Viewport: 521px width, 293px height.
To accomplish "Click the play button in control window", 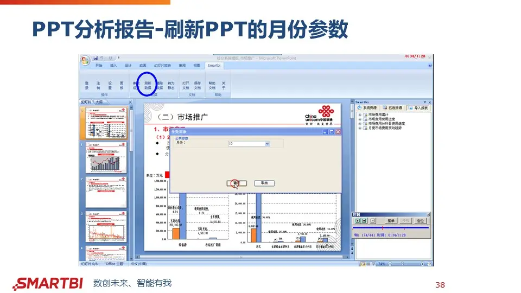I will [x=358, y=221].
